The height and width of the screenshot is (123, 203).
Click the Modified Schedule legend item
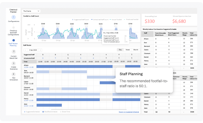click(x=50, y=112)
